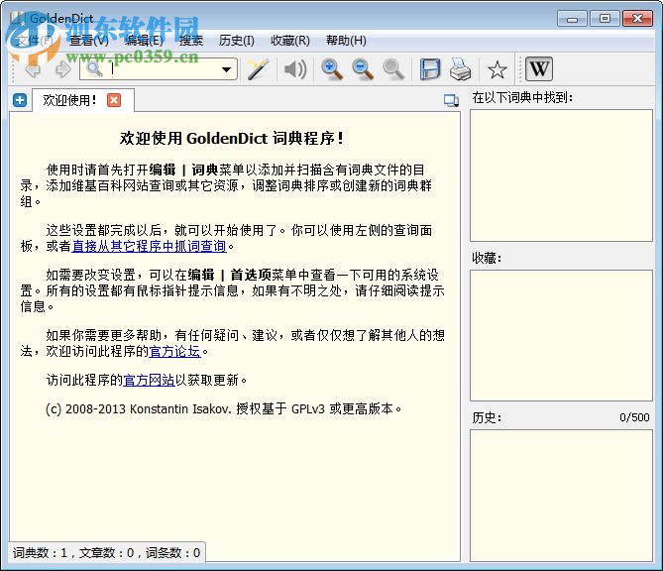Image resolution: width=663 pixels, height=571 pixels.
Task: Open the 收藏(R) menu
Action: (290, 41)
